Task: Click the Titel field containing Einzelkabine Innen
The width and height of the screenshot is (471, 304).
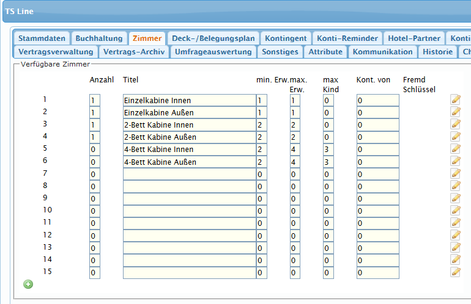Action: pyautogui.click(x=189, y=100)
